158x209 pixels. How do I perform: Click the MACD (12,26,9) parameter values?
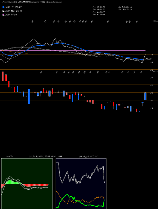pos(43,156)
